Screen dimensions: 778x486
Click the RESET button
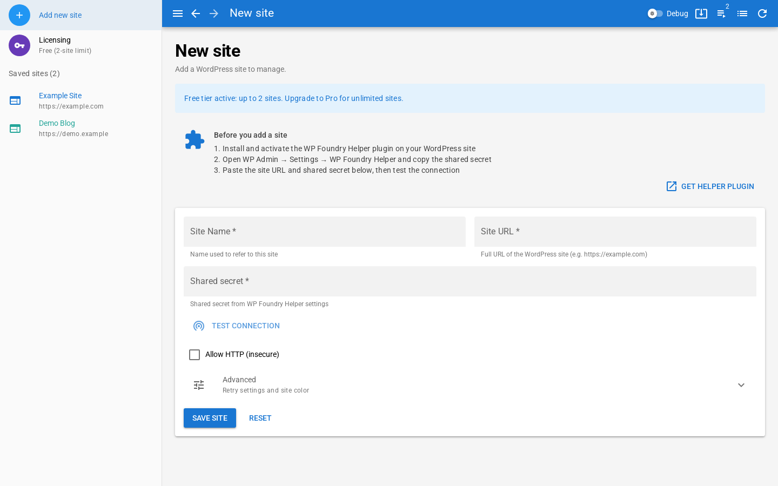pos(260,418)
